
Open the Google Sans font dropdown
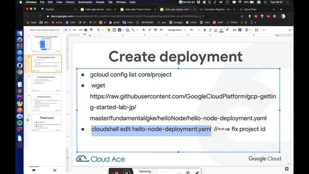coord(176,30)
